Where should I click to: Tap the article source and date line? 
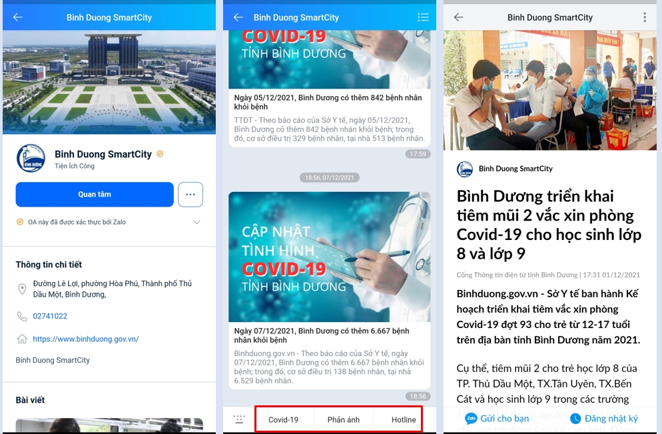pos(548,275)
